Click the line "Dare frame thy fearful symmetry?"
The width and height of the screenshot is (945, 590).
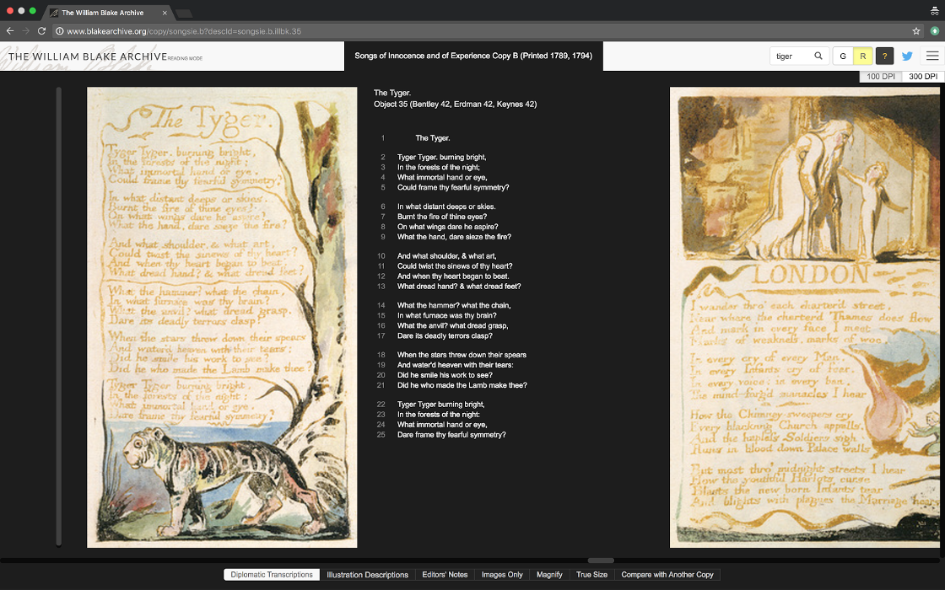(x=451, y=435)
